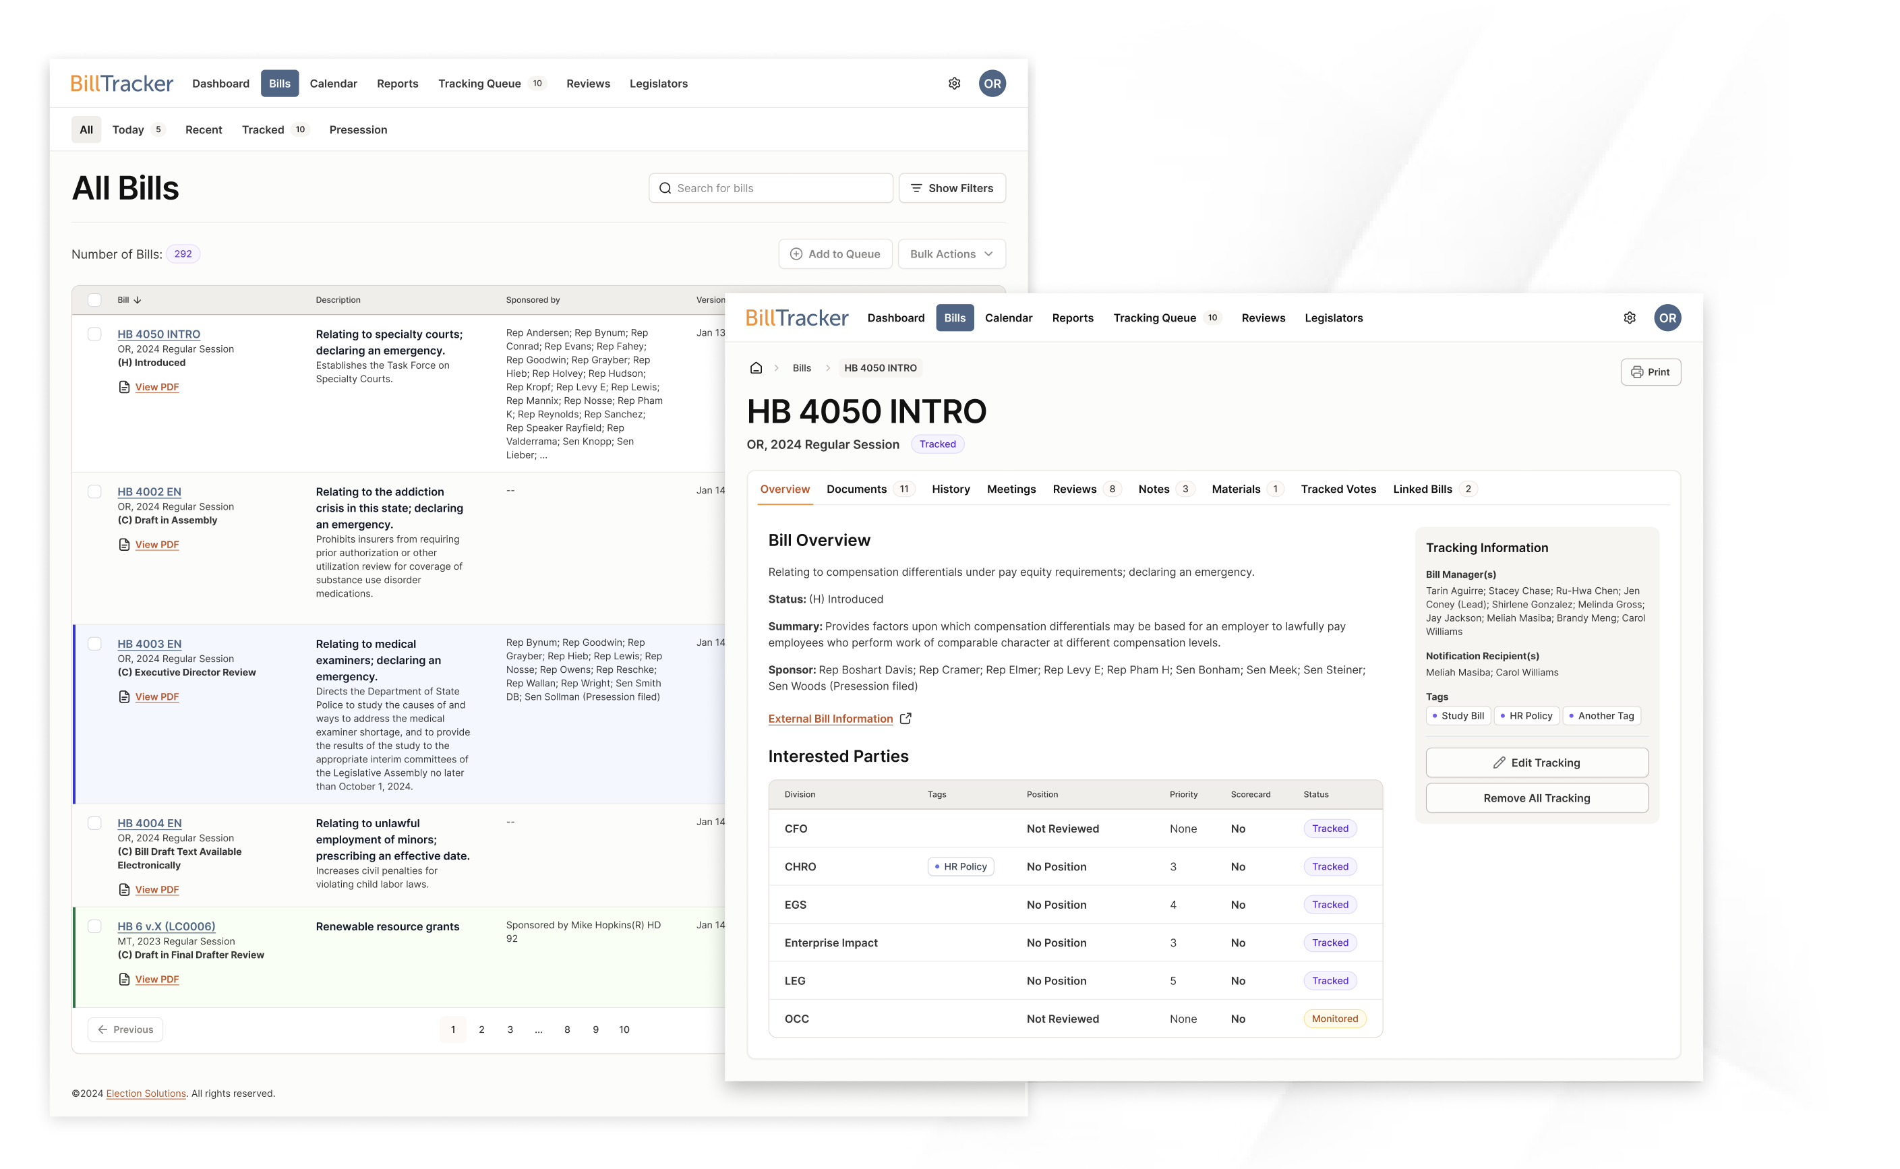
Task: Open the Bulk Actions dropdown
Action: pos(951,254)
